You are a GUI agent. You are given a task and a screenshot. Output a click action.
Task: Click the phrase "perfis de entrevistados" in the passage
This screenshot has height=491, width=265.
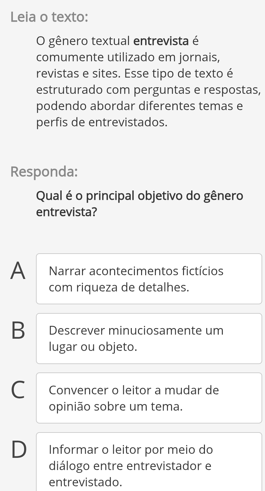(x=102, y=122)
